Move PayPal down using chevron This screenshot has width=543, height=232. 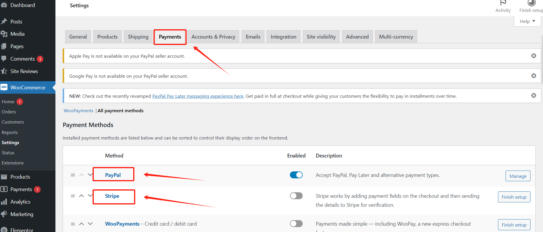(90, 175)
